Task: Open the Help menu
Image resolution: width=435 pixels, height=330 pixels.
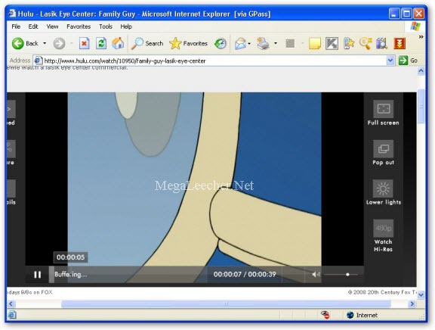Action: click(126, 26)
